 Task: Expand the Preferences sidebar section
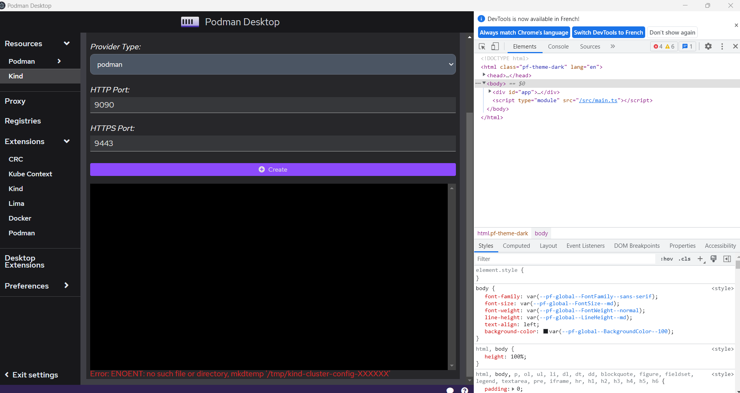(66, 285)
